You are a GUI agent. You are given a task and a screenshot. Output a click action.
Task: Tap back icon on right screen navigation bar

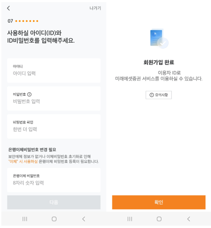189,219
